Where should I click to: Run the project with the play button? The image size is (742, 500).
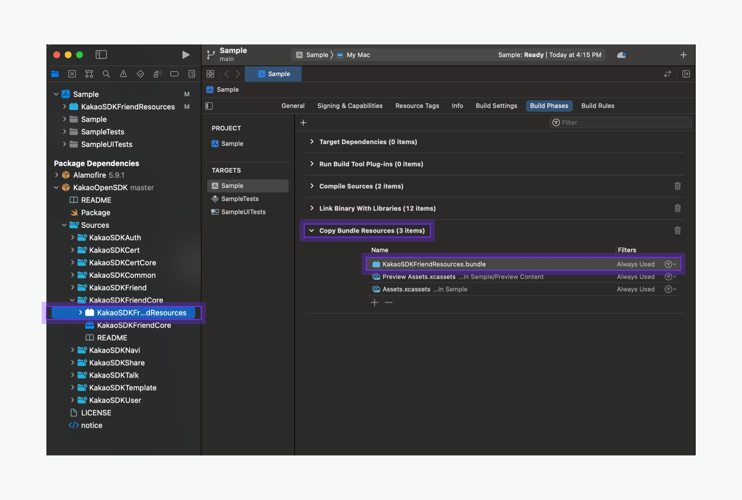pyautogui.click(x=185, y=55)
